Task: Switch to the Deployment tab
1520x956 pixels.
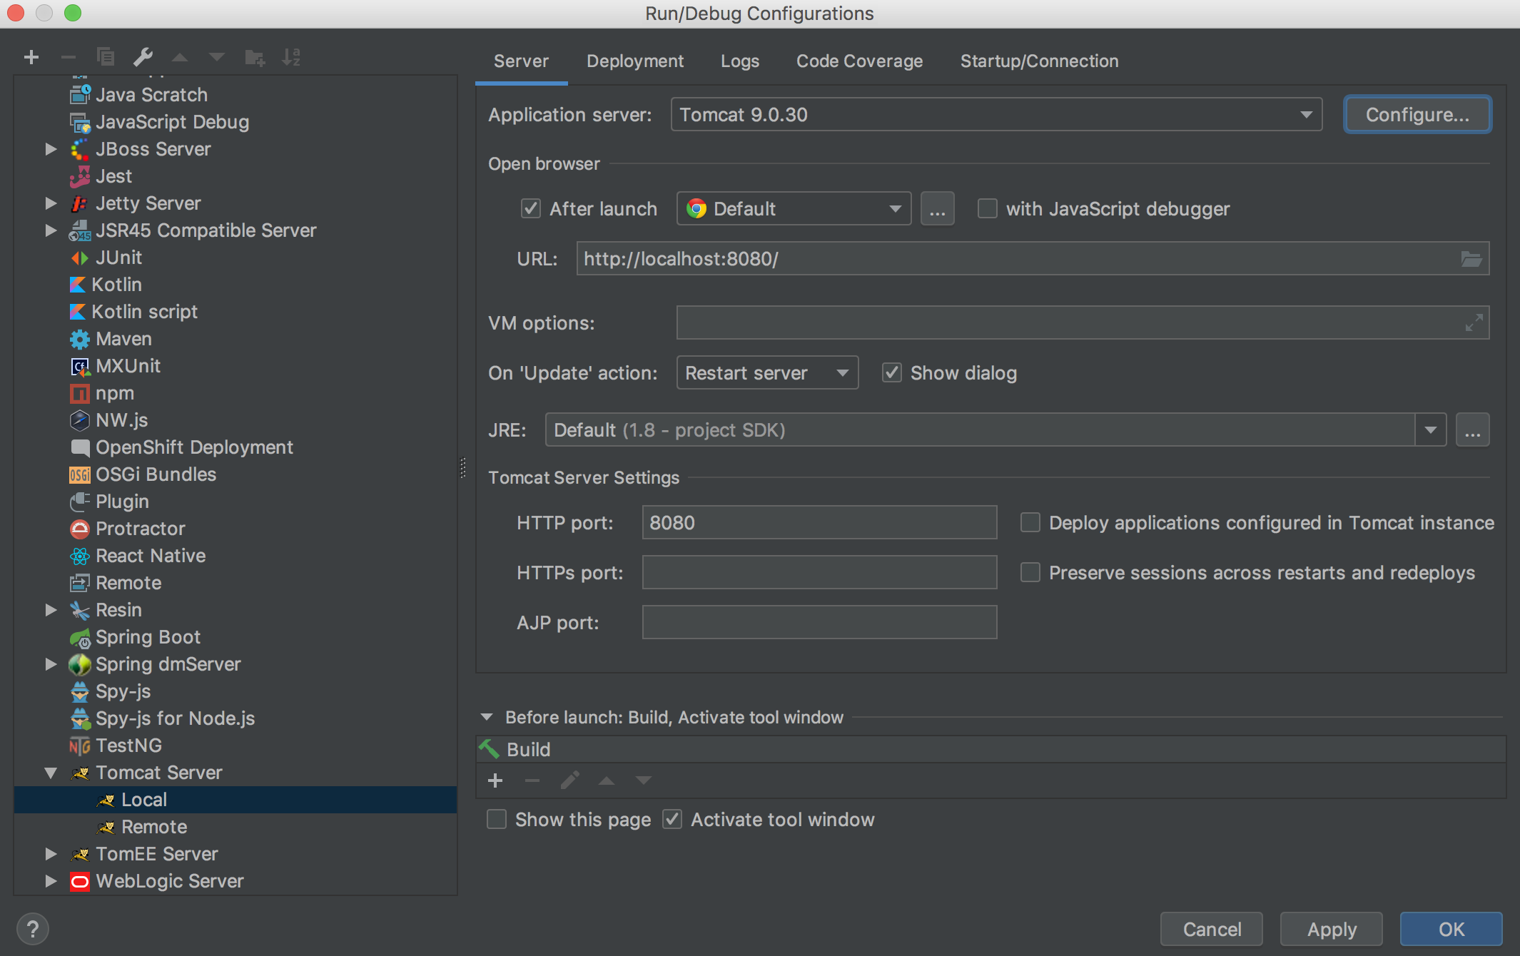Action: click(634, 61)
